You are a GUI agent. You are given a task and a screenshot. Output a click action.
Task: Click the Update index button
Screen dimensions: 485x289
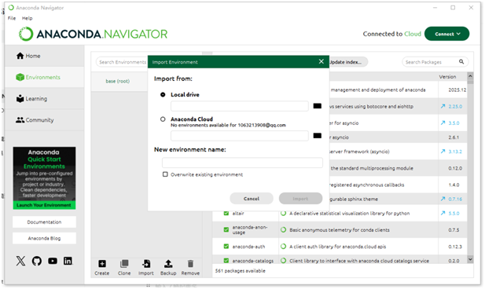(347, 62)
